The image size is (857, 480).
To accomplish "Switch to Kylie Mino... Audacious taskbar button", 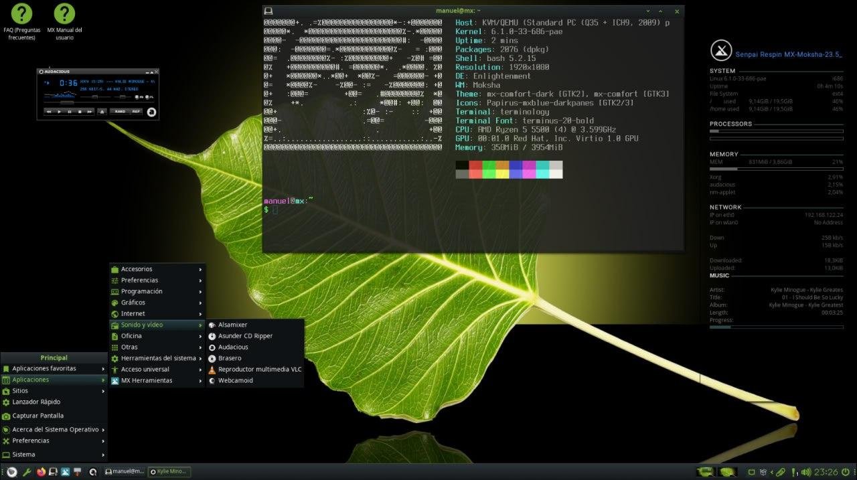I will [x=169, y=472].
